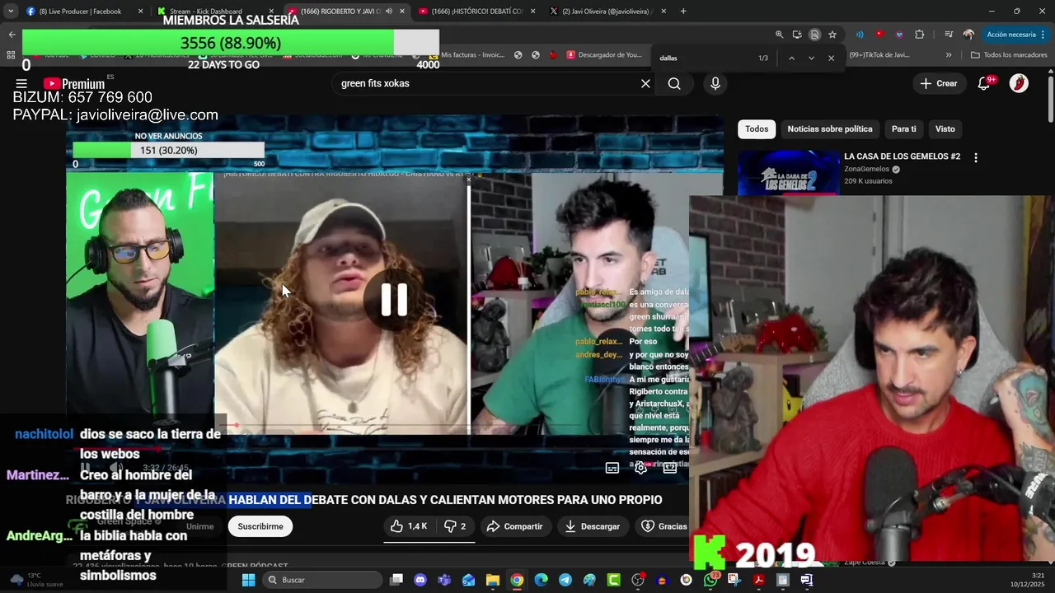Click the Gracias button
Viewport: 1055px width, 593px height.
click(663, 526)
